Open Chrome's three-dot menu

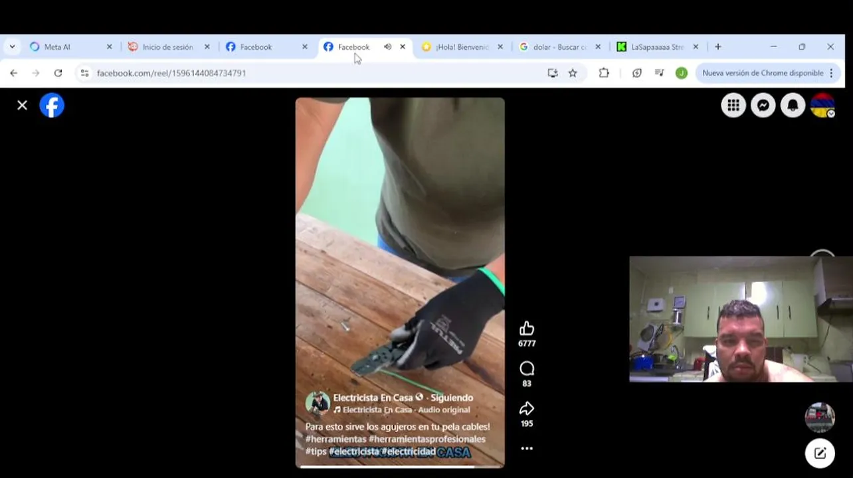831,73
